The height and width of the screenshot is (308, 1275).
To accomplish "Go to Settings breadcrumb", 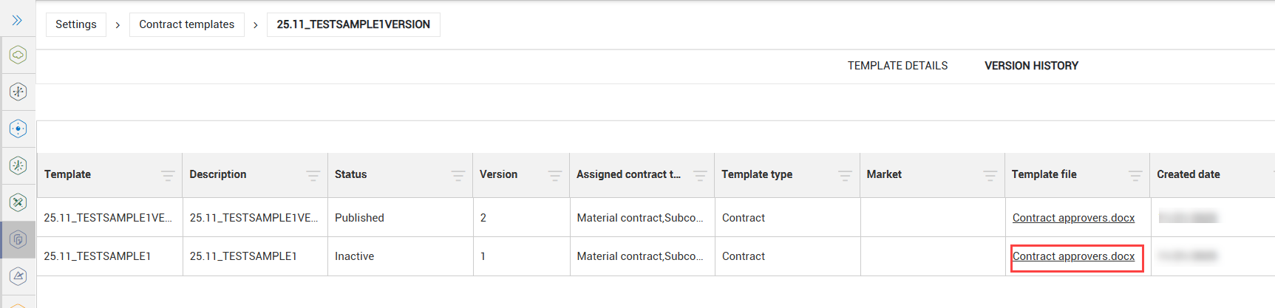I will (75, 24).
